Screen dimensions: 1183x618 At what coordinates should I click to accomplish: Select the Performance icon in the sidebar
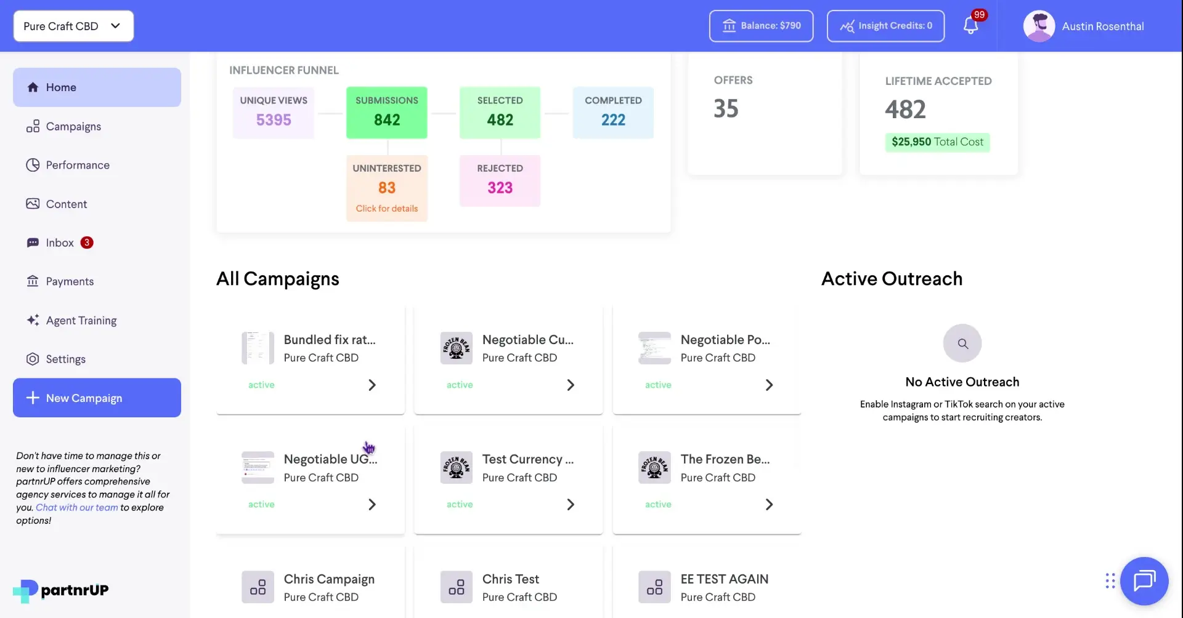33,164
